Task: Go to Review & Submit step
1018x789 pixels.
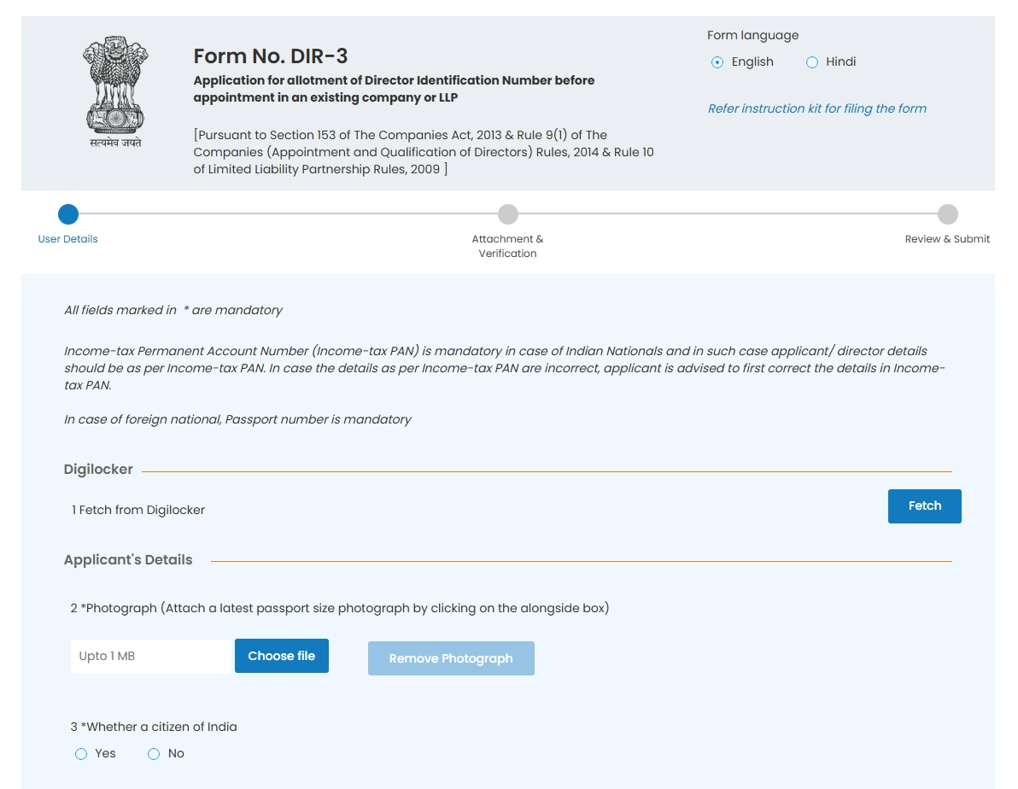Action: (947, 214)
